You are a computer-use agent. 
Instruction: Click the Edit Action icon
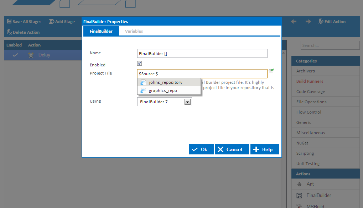click(321, 21)
